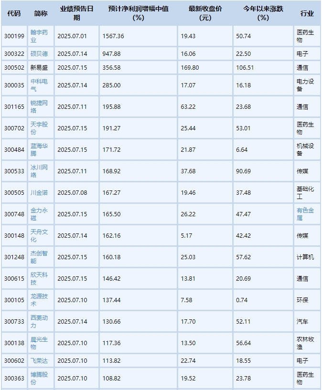Viewport: 322px width, 390px height.
Task: Open the 博腾股份 stock link
Action: [x=39, y=378]
